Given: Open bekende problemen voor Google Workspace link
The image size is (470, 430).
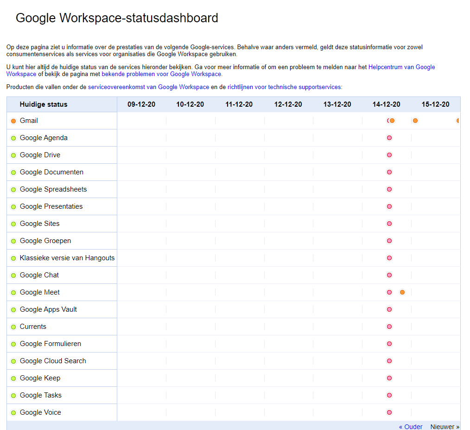Looking at the screenshot, I should click(161, 74).
